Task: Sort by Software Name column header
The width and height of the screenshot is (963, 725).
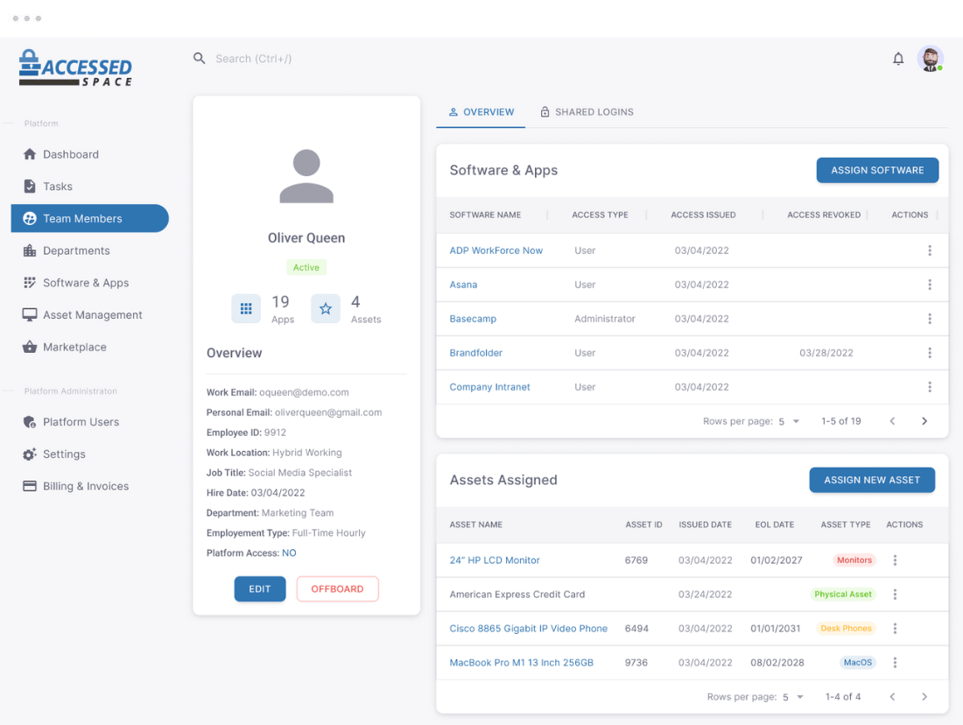Action: click(485, 215)
